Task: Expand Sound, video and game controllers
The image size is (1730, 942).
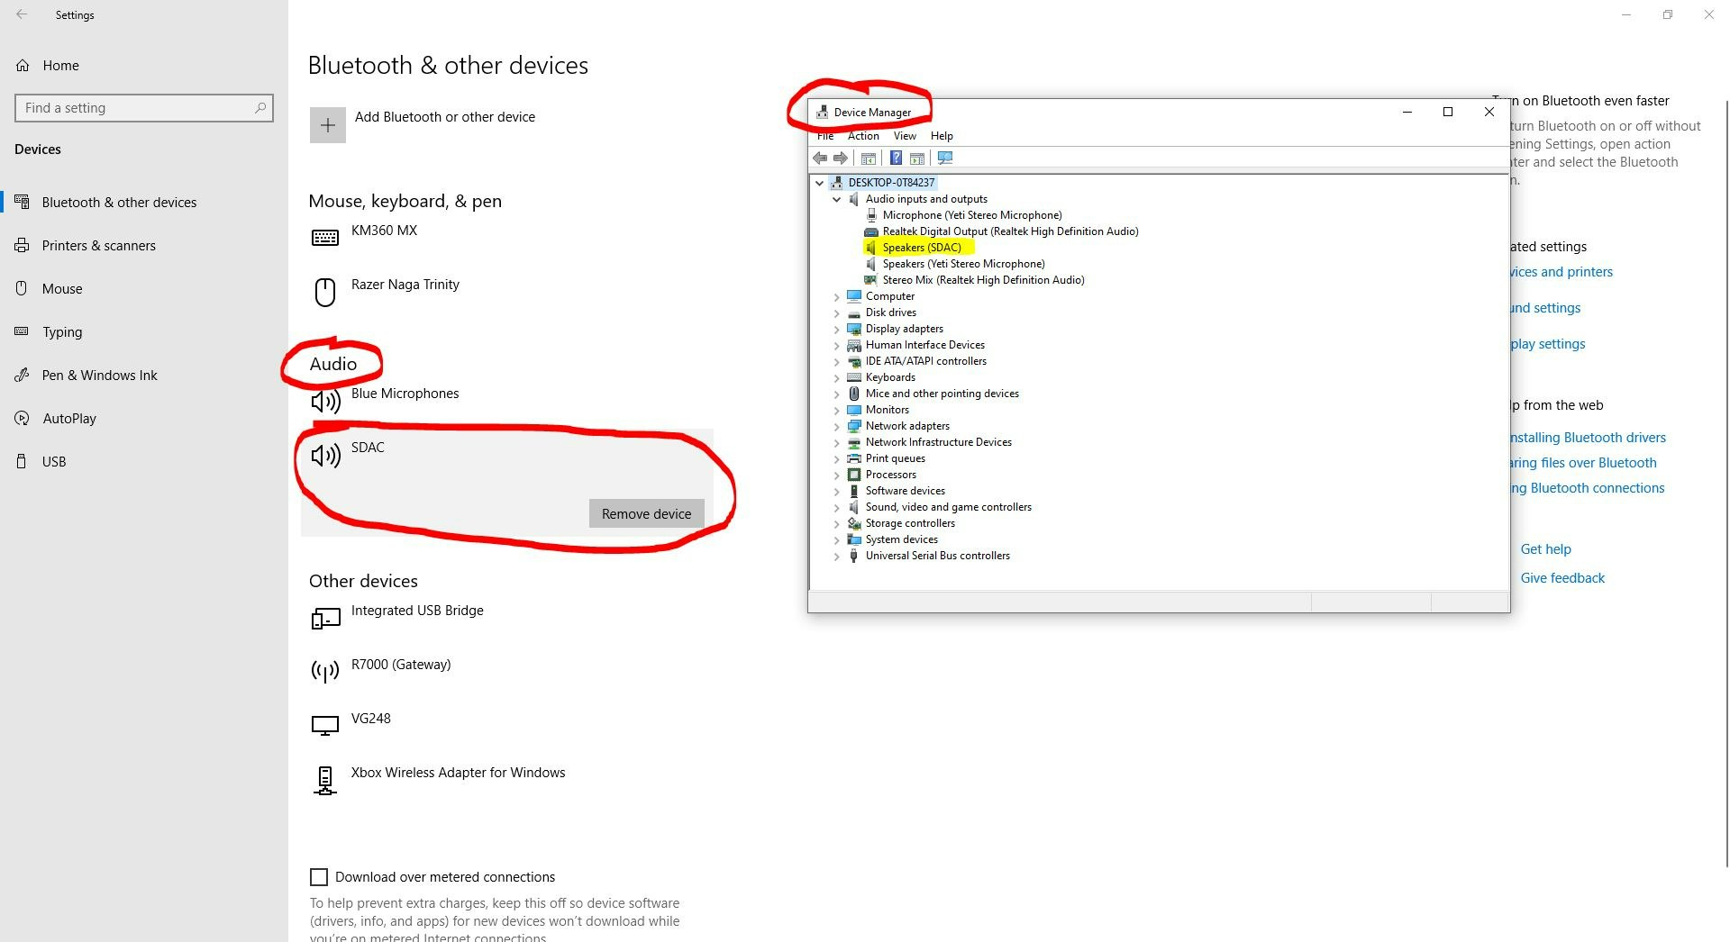Action: [837, 508]
